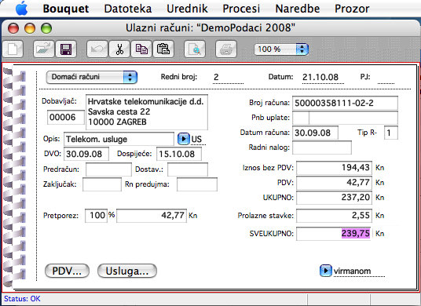Viewport: 421px width, 306px height.
Task: Open the Prozor menu
Action: (352, 9)
